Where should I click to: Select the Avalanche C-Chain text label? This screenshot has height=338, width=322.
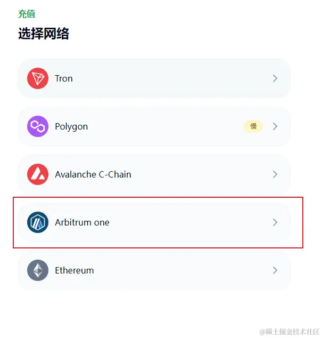[x=93, y=174]
